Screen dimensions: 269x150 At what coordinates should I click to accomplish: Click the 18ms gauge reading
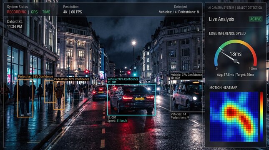point(236,54)
